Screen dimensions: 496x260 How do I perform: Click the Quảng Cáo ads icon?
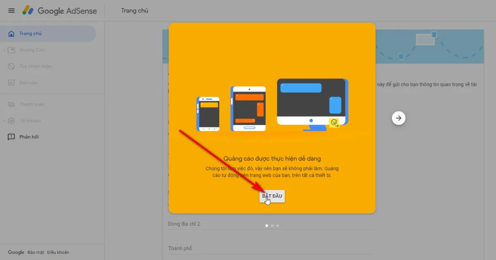point(12,50)
